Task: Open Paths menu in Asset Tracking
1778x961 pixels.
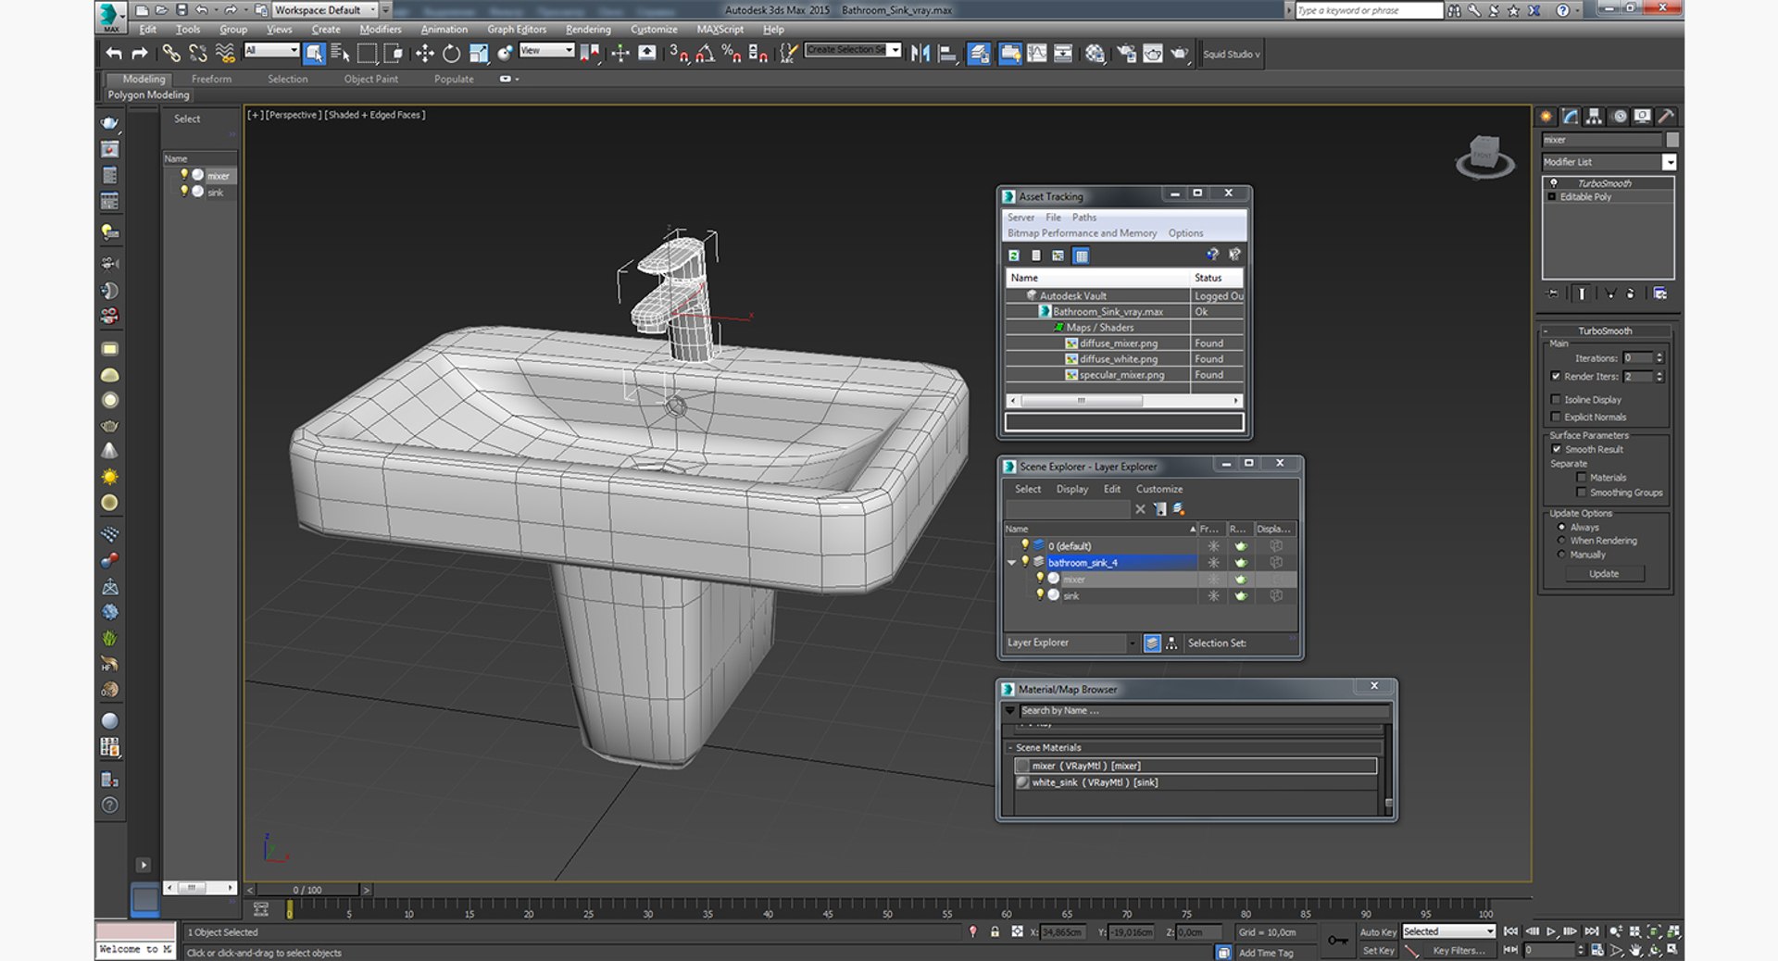Action: pyautogui.click(x=1083, y=218)
